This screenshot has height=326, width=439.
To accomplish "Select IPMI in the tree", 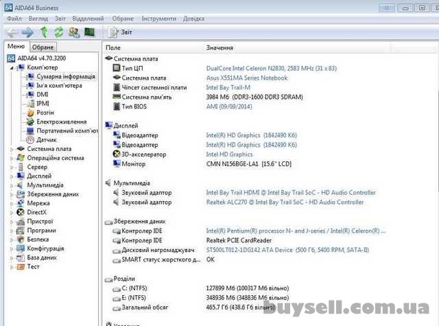I will click(43, 104).
